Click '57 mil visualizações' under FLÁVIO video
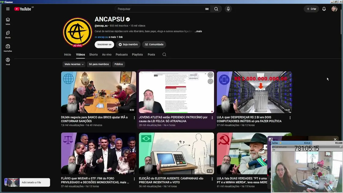 click(72, 186)
